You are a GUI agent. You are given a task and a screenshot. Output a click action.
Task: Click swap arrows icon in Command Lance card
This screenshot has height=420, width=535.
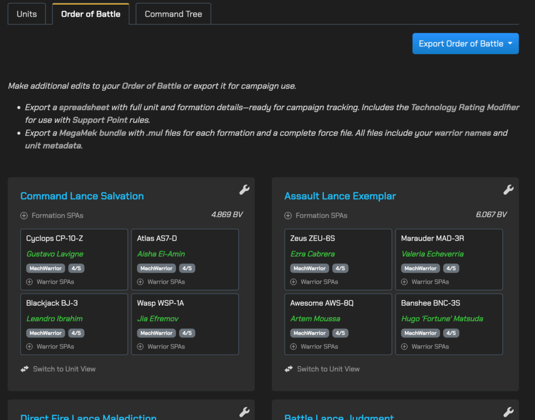(x=25, y=369)
